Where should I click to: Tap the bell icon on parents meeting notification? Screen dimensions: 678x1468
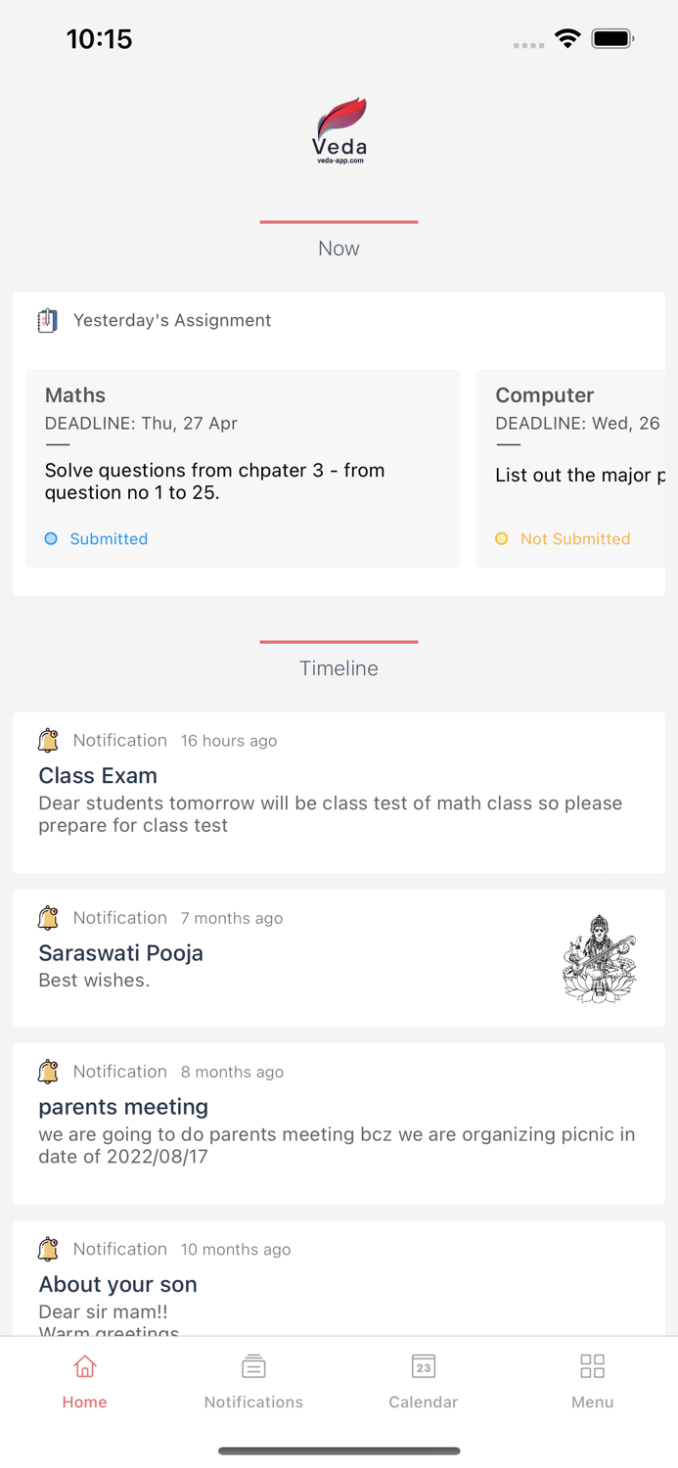point(48,1072)
